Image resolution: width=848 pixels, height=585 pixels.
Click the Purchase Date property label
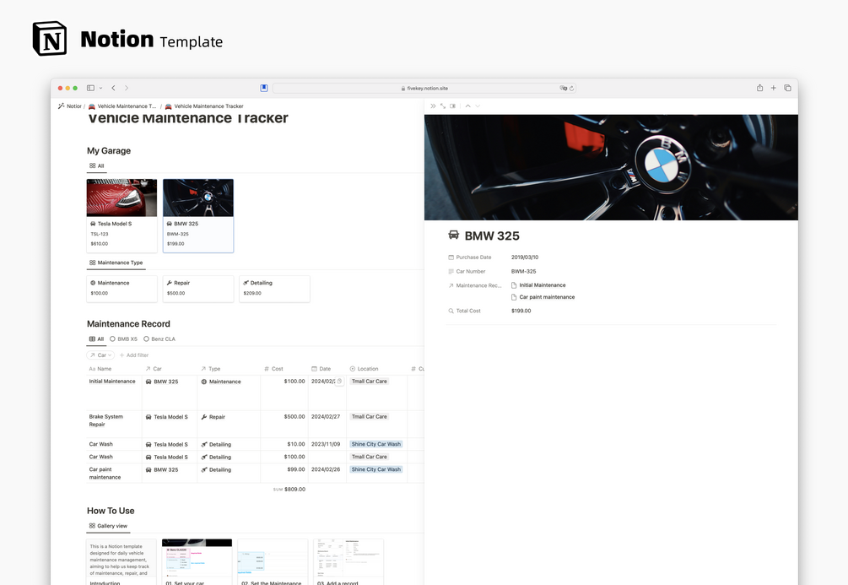[x=469, y=257]
